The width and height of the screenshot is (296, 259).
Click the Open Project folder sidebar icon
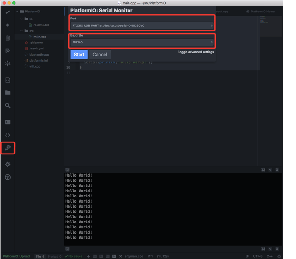pyautogui.click(x=7, y=92)
